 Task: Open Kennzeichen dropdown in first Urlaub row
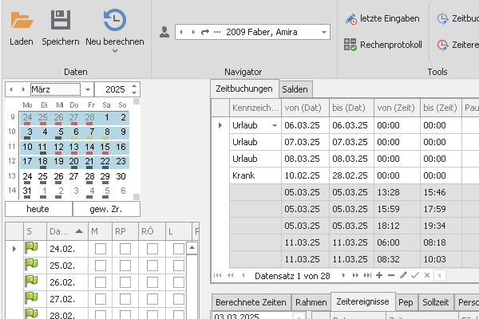click(x=275, y=125)
